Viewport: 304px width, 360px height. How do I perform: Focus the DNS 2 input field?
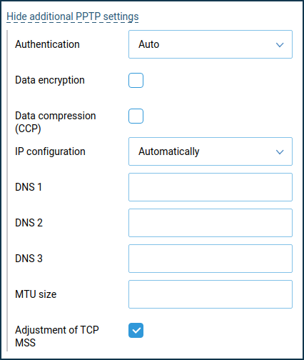tap(211, 223)
